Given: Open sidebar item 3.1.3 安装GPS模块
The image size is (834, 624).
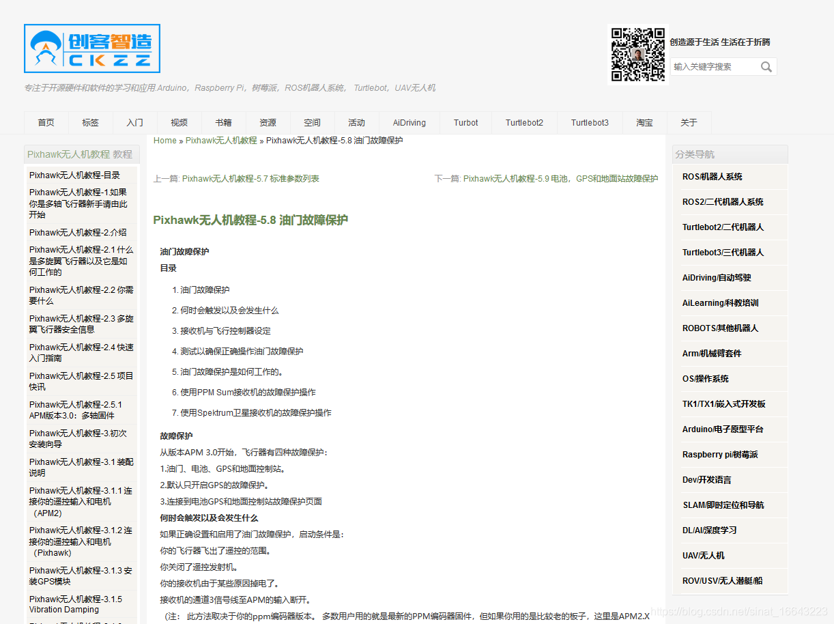Looking at the screenshot, I should pos(82,576).
